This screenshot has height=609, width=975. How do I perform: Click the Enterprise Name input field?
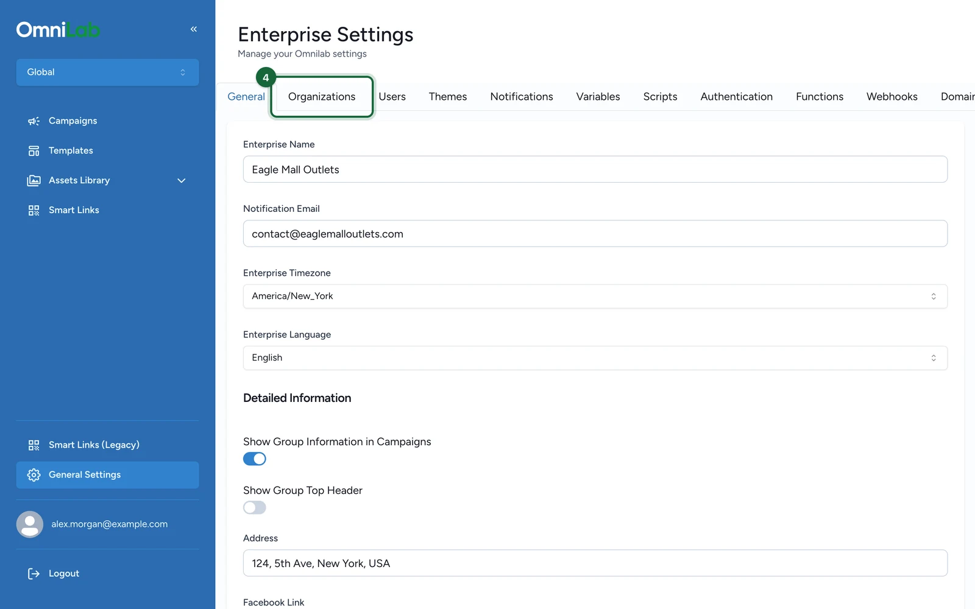click(x=595, y=169)
